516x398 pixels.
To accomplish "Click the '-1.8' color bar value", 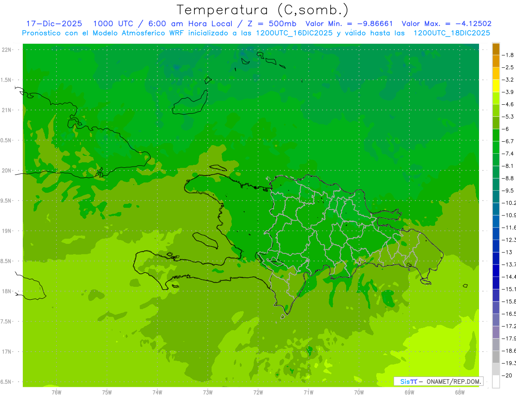I will pyautogui.click(x=507, y=55).
